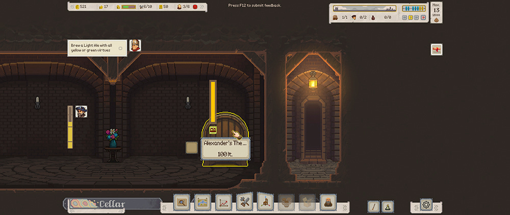The width and height of the screenshot is (510, 215).
Task: Click the greyed-out open box button
Action: tap(307, 202)
